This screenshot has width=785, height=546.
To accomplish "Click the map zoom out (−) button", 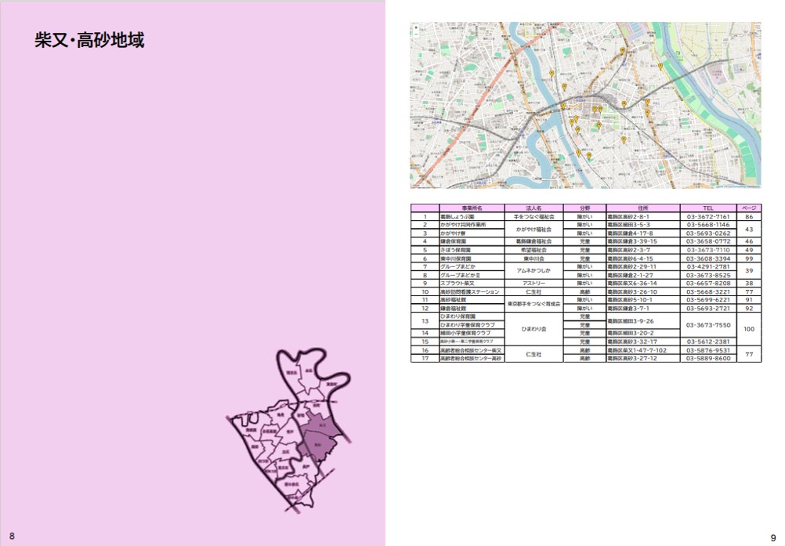I will 415,34.
